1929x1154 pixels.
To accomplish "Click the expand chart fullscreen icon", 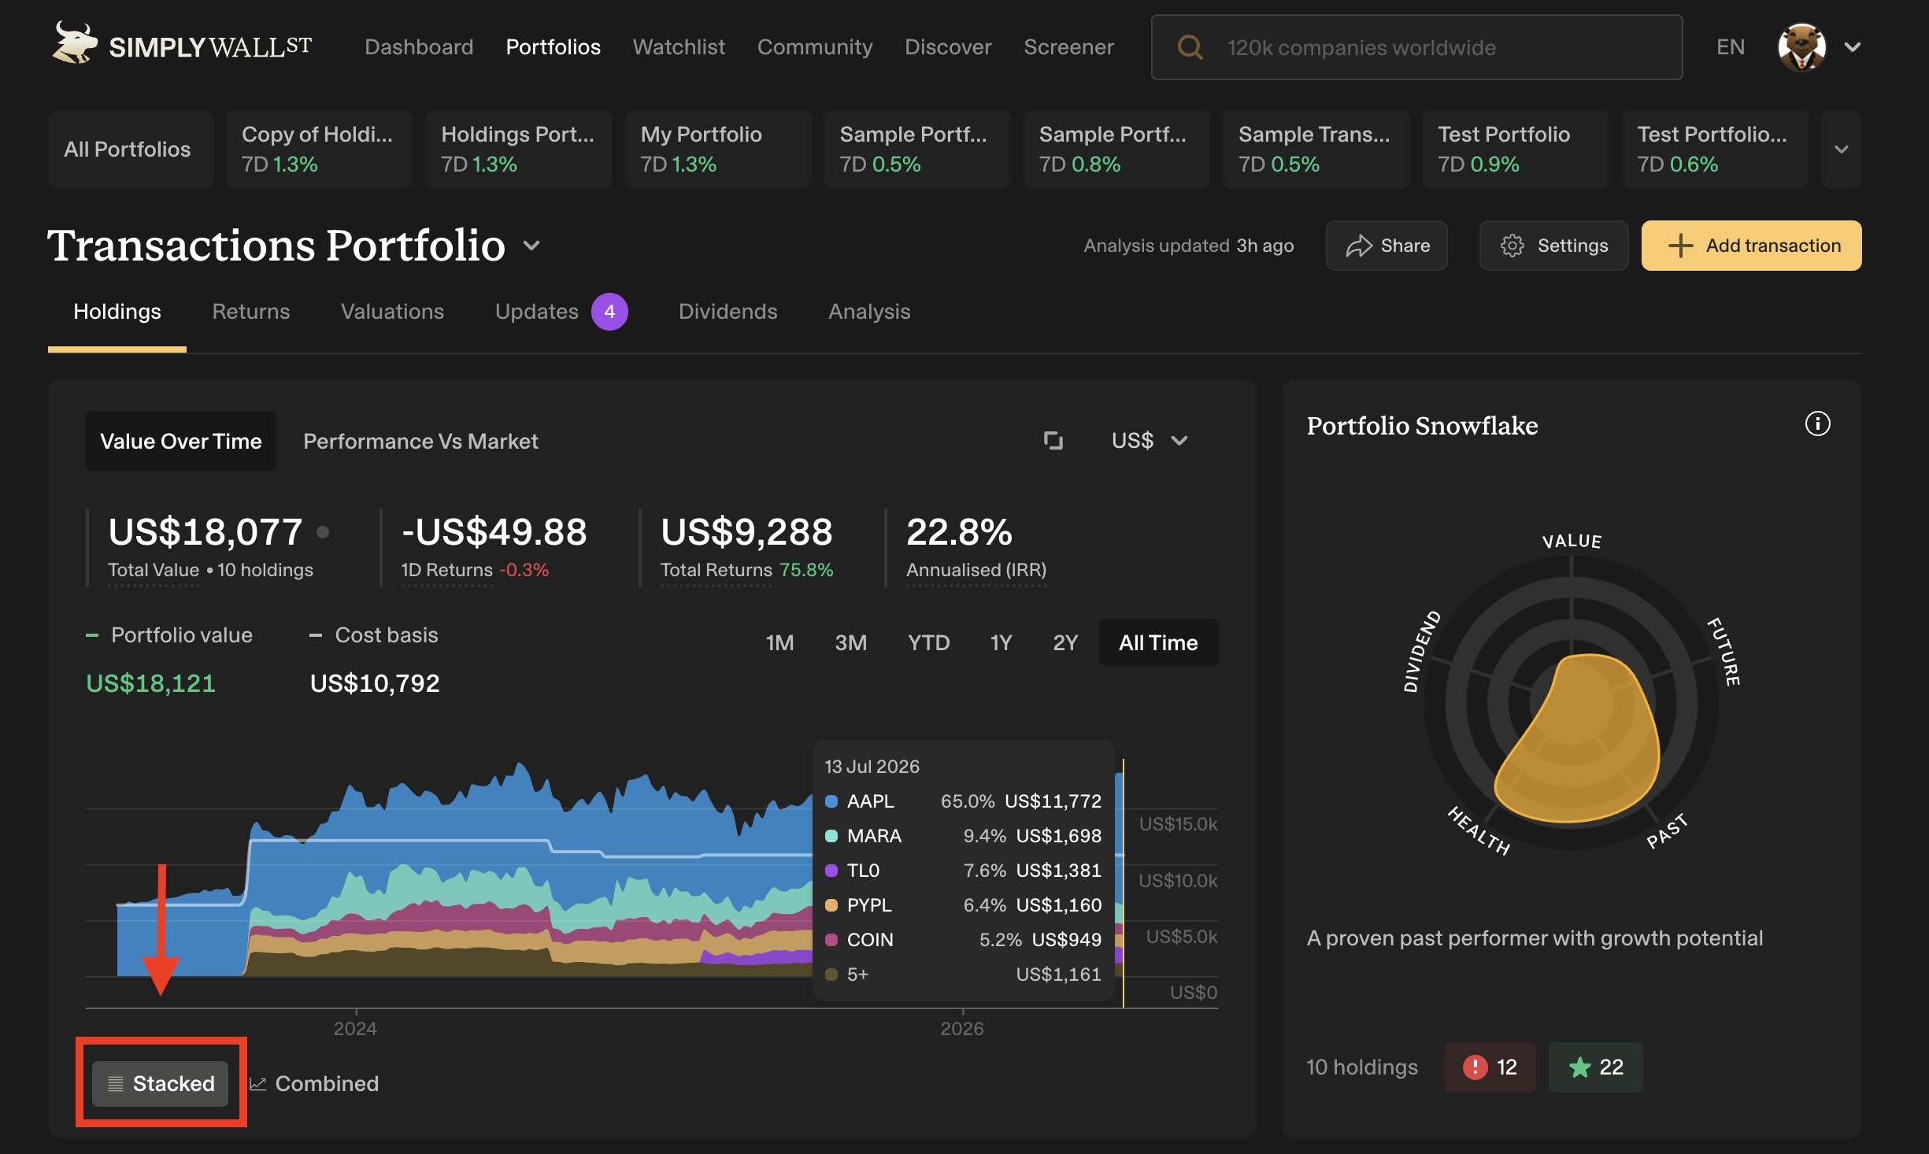I will click(1053, 441).
